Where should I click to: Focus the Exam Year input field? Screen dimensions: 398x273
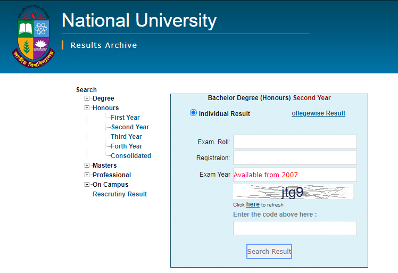[x=295, y=175]
